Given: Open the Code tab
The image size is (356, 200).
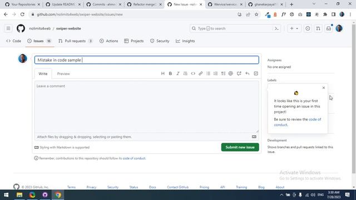Looking at the screenshot, I should 14,41.
